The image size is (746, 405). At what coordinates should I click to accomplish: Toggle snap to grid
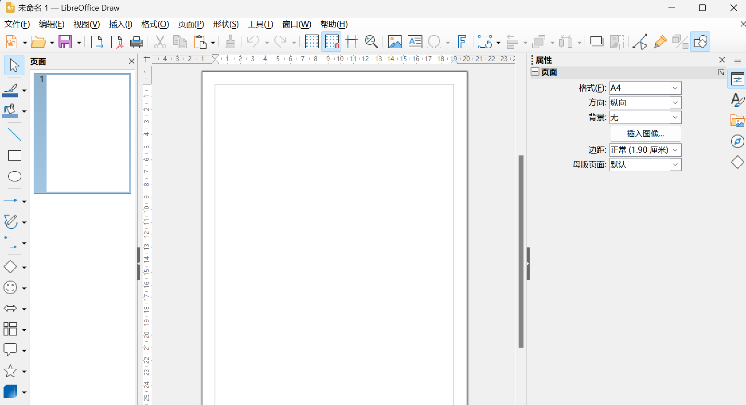click(x=332, y=42)
